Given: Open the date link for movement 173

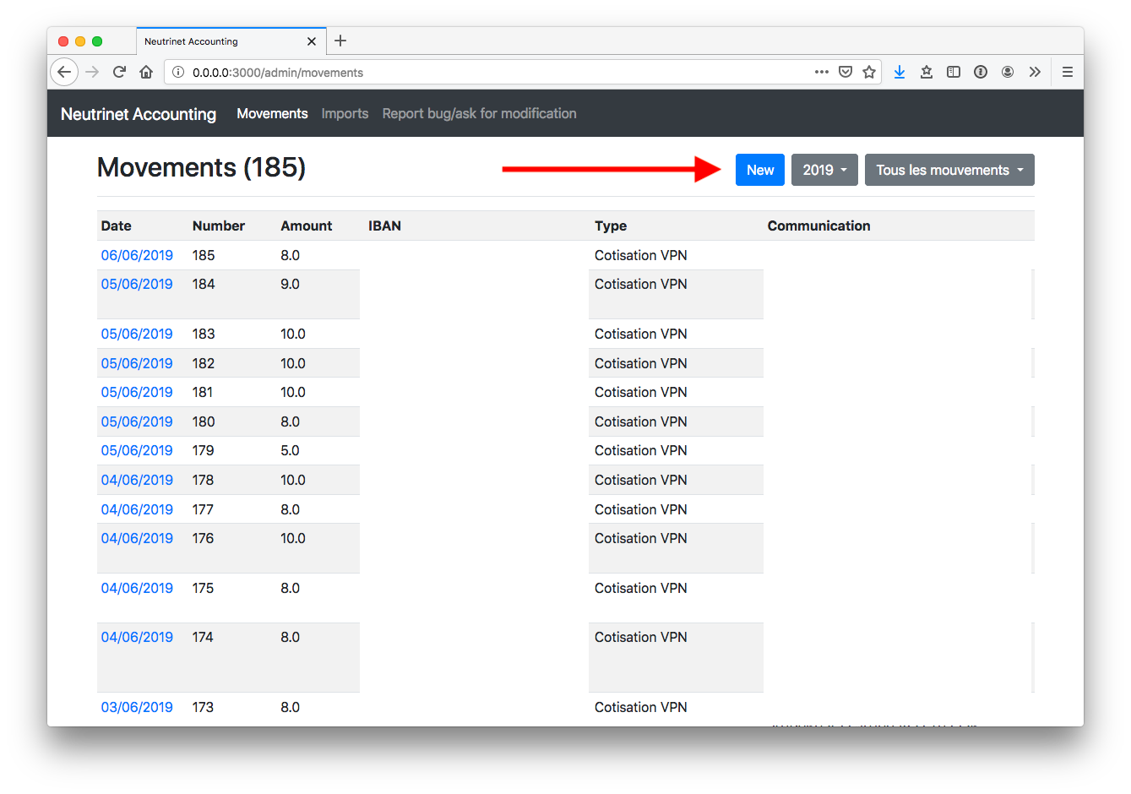Looking at the screenshot, I should pos(137,707).
